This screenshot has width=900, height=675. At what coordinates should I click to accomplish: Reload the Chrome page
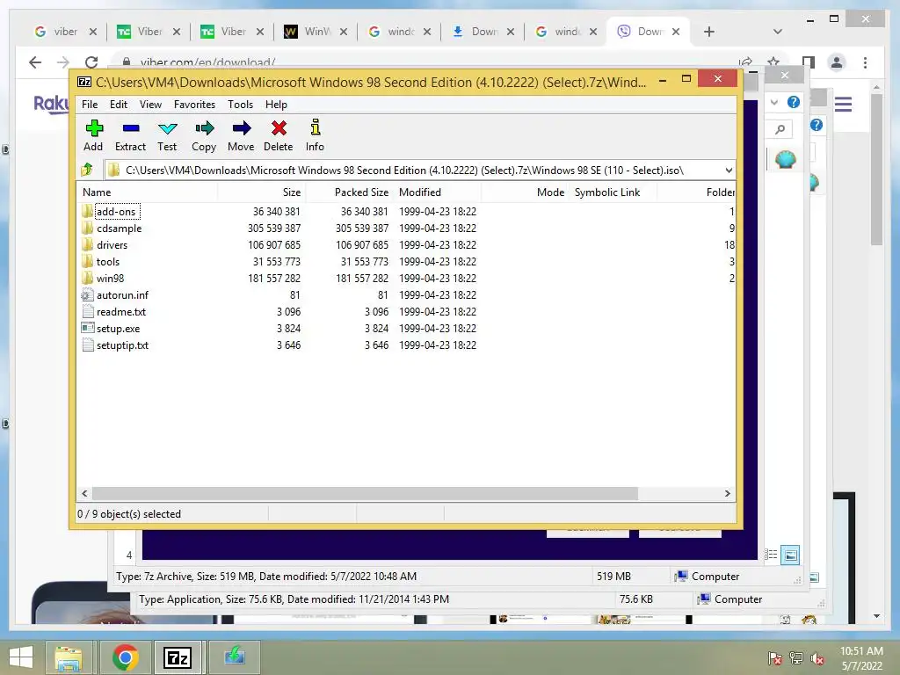pyautogui.click(x=91, y=62)
